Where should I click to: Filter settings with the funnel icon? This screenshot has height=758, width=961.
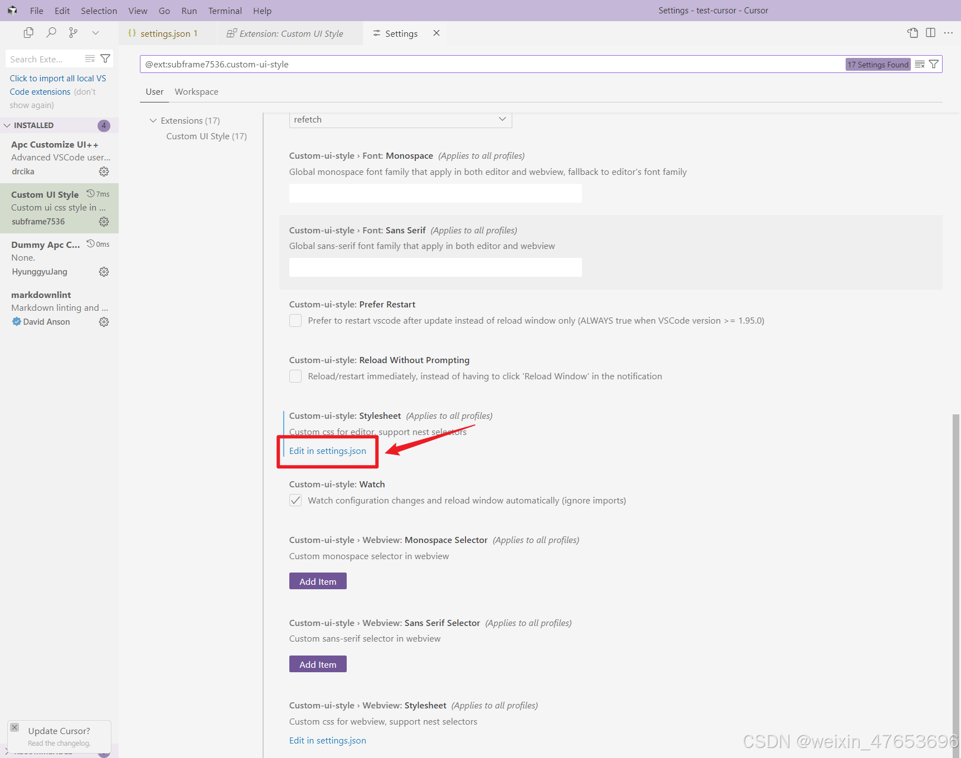tap(934, 65)
